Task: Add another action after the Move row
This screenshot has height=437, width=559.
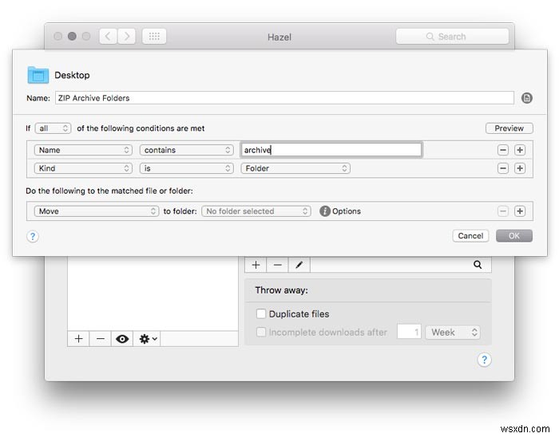Action: (520, 211)
